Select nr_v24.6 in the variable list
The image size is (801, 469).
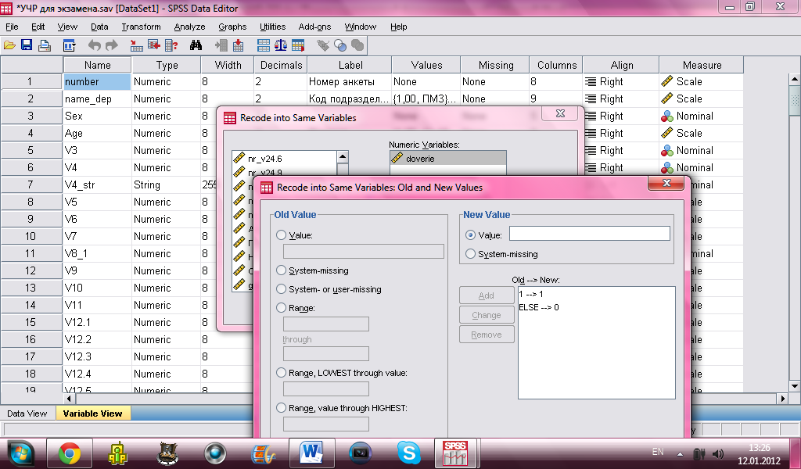[x=284, y=159]
